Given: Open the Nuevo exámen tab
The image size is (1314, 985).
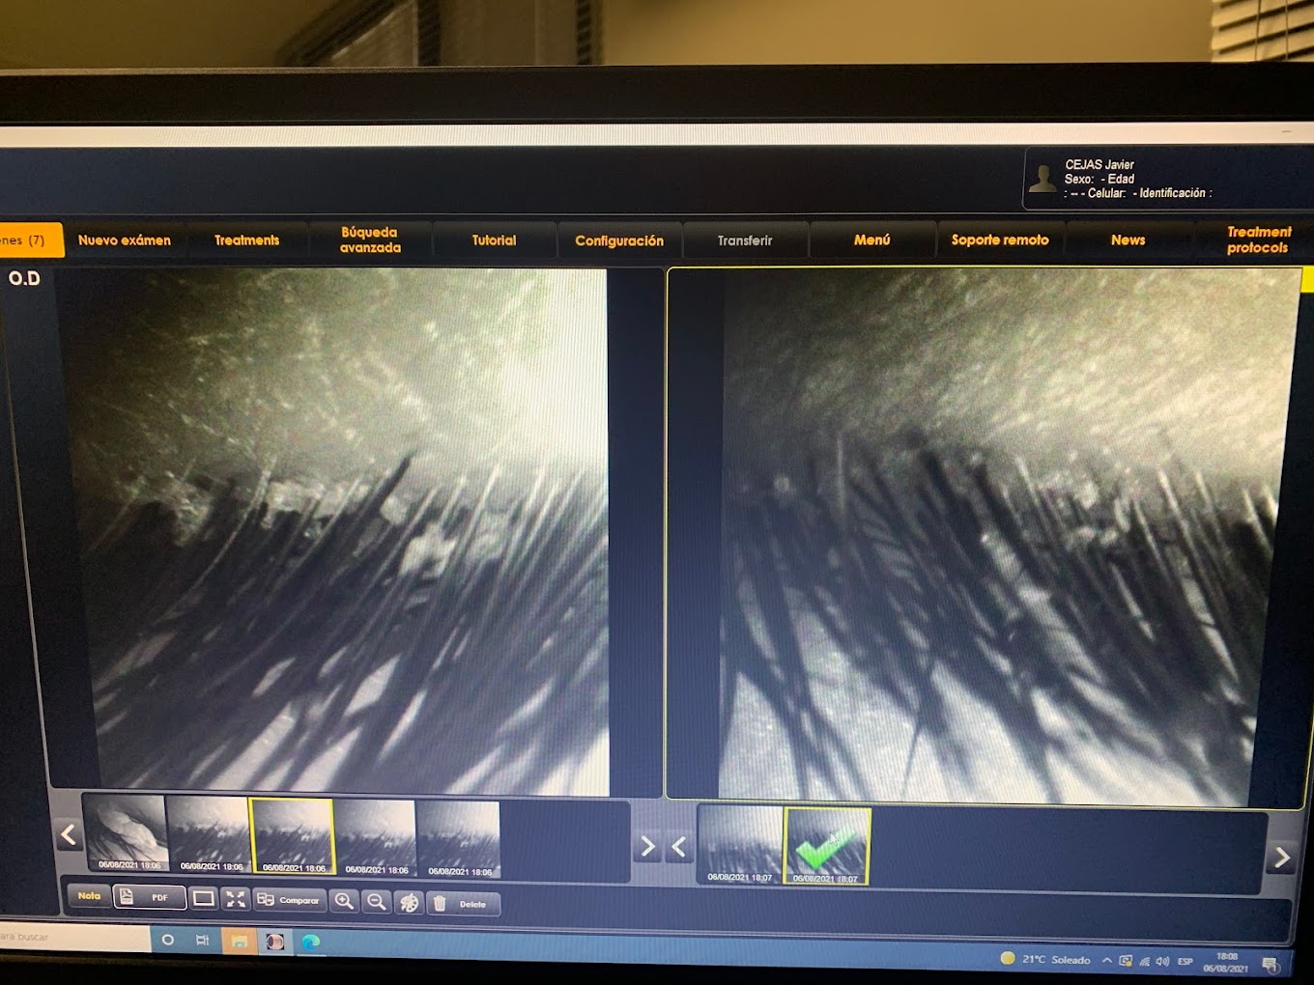Looking at the screenshot, I should coord(125,239).
